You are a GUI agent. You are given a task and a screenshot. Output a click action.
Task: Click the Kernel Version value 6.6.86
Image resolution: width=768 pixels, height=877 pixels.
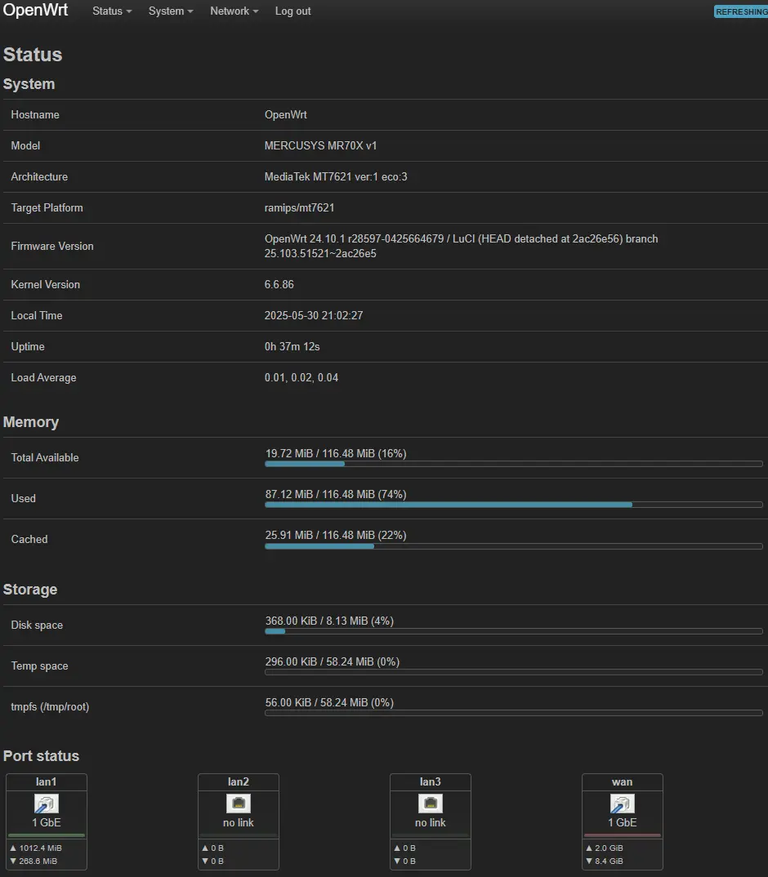(x=279, y=285)
